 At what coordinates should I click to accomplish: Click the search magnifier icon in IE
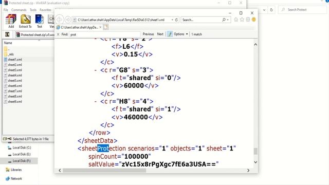(224, 20)
